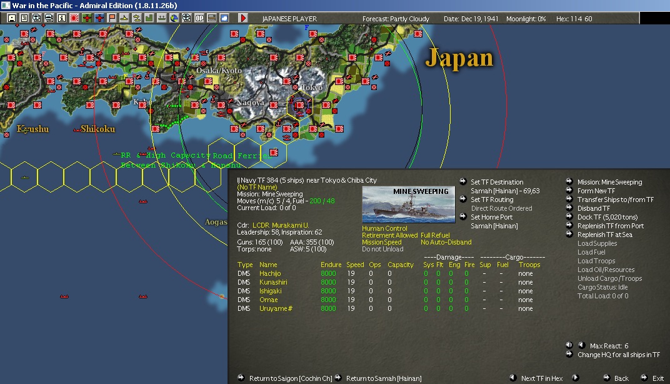The image size is (670, 384).
Task: Toggle Human Control setting
Action: (384, 228)
